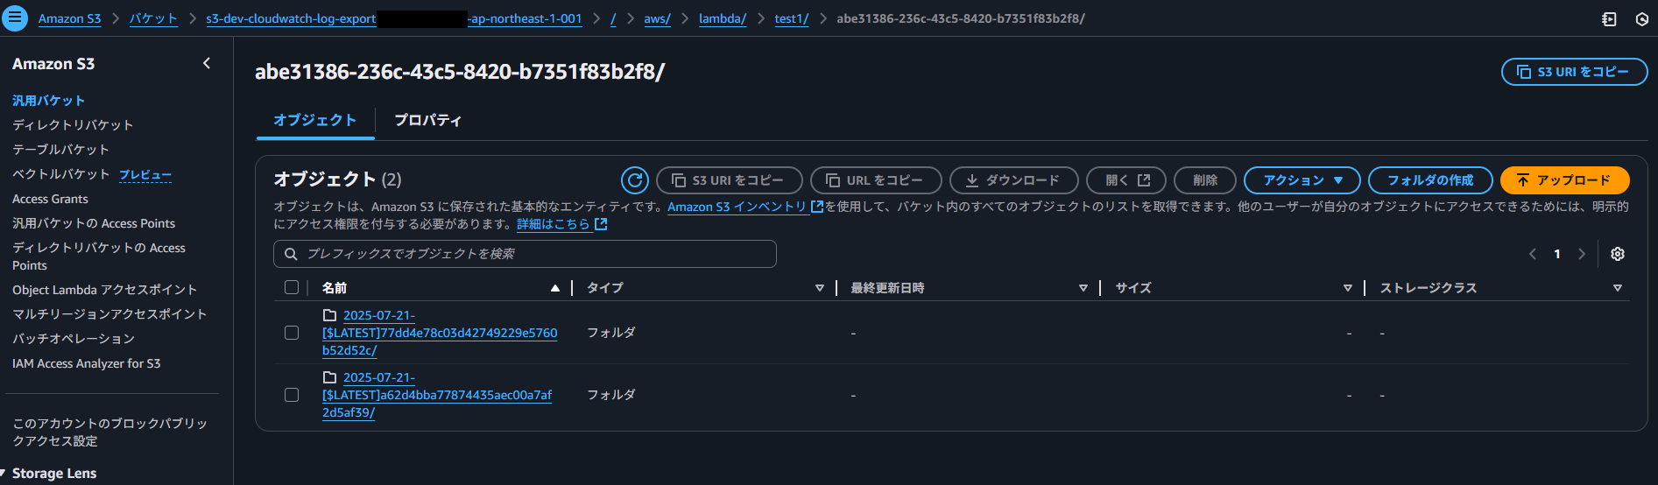Open table preferences gear icon
1658x485 pixels.
(1618, 254)
